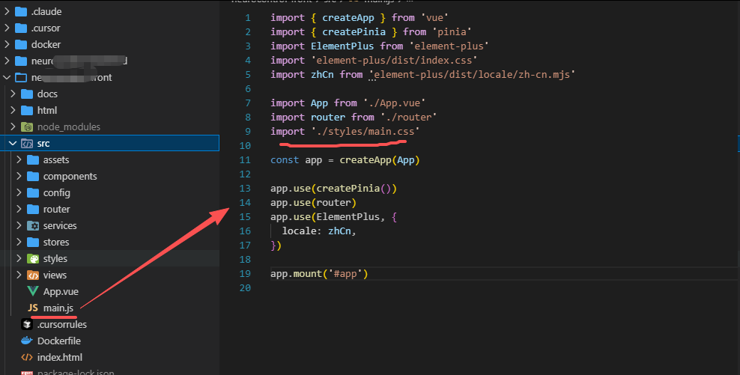Click the docker folder icon
This screenshot has height=375, width=740.
(21, 45)
